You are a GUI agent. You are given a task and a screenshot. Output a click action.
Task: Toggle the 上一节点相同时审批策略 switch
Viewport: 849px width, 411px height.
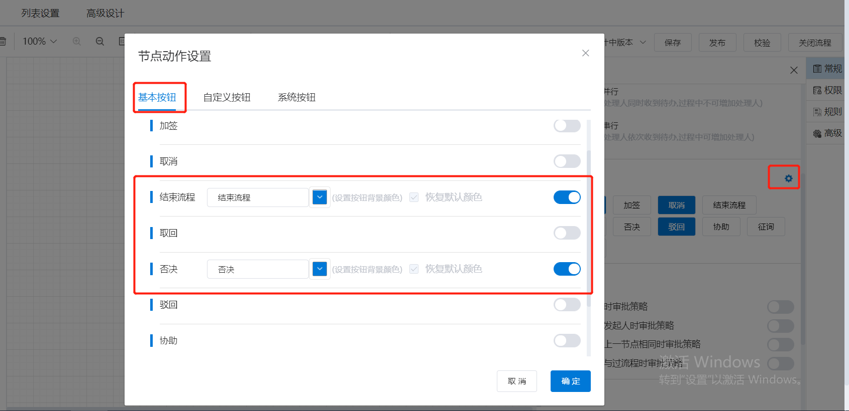tap(781, 344)
